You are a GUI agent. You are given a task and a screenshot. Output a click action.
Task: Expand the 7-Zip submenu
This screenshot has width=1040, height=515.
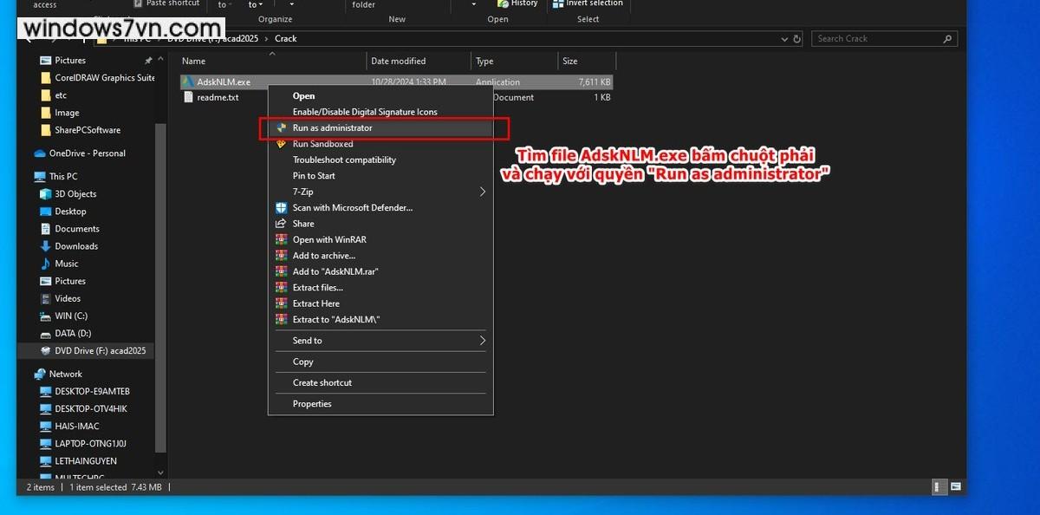click(x=483, y=192)
